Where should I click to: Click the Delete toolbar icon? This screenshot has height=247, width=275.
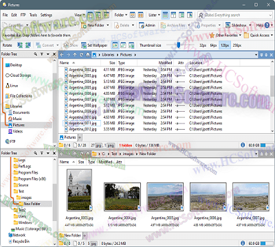(x=116, y=25)
